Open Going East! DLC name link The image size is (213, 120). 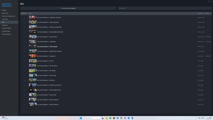[x=46, y=56]
